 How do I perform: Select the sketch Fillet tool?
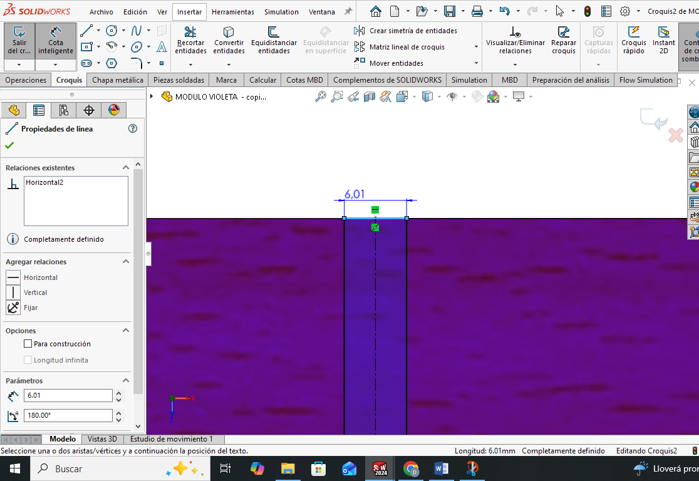click(x=137, y=63)
